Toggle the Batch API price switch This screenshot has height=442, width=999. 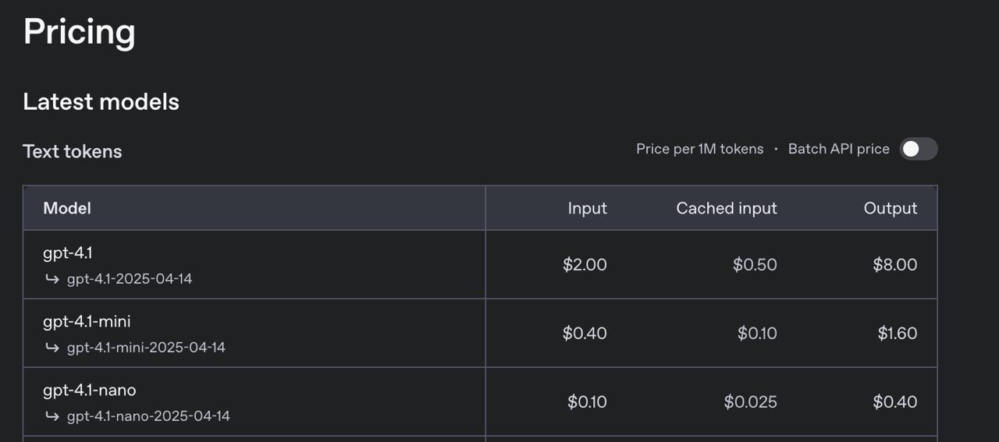click(x=919, y=149)
